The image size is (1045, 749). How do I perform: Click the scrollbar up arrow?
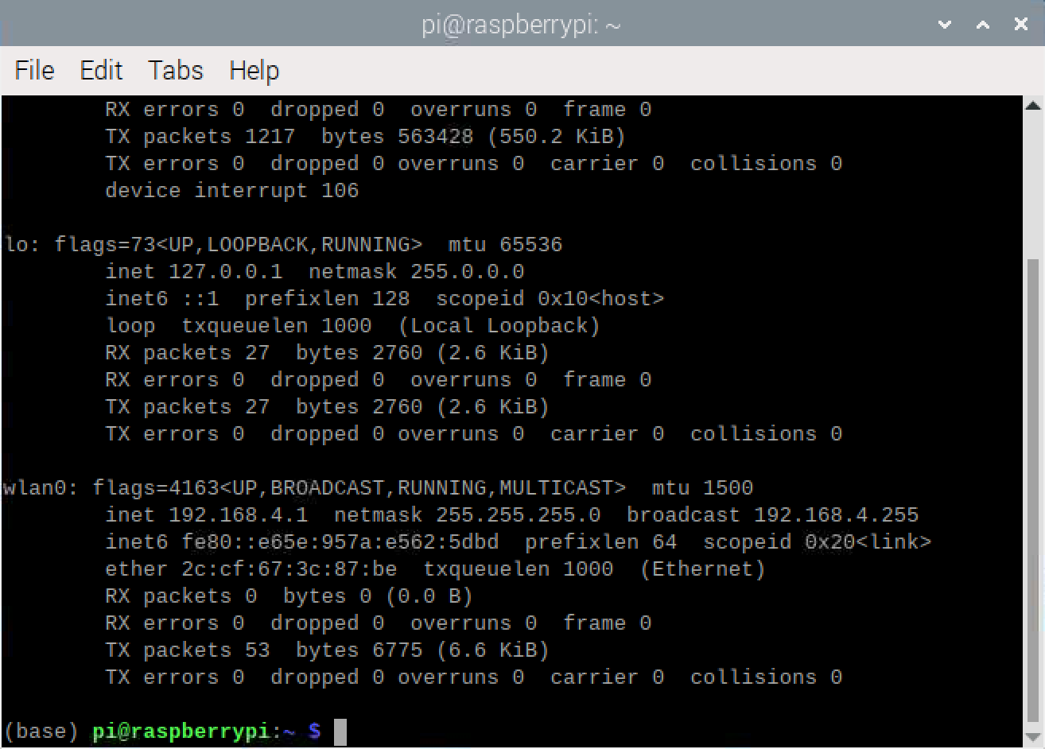[1033, 106]
